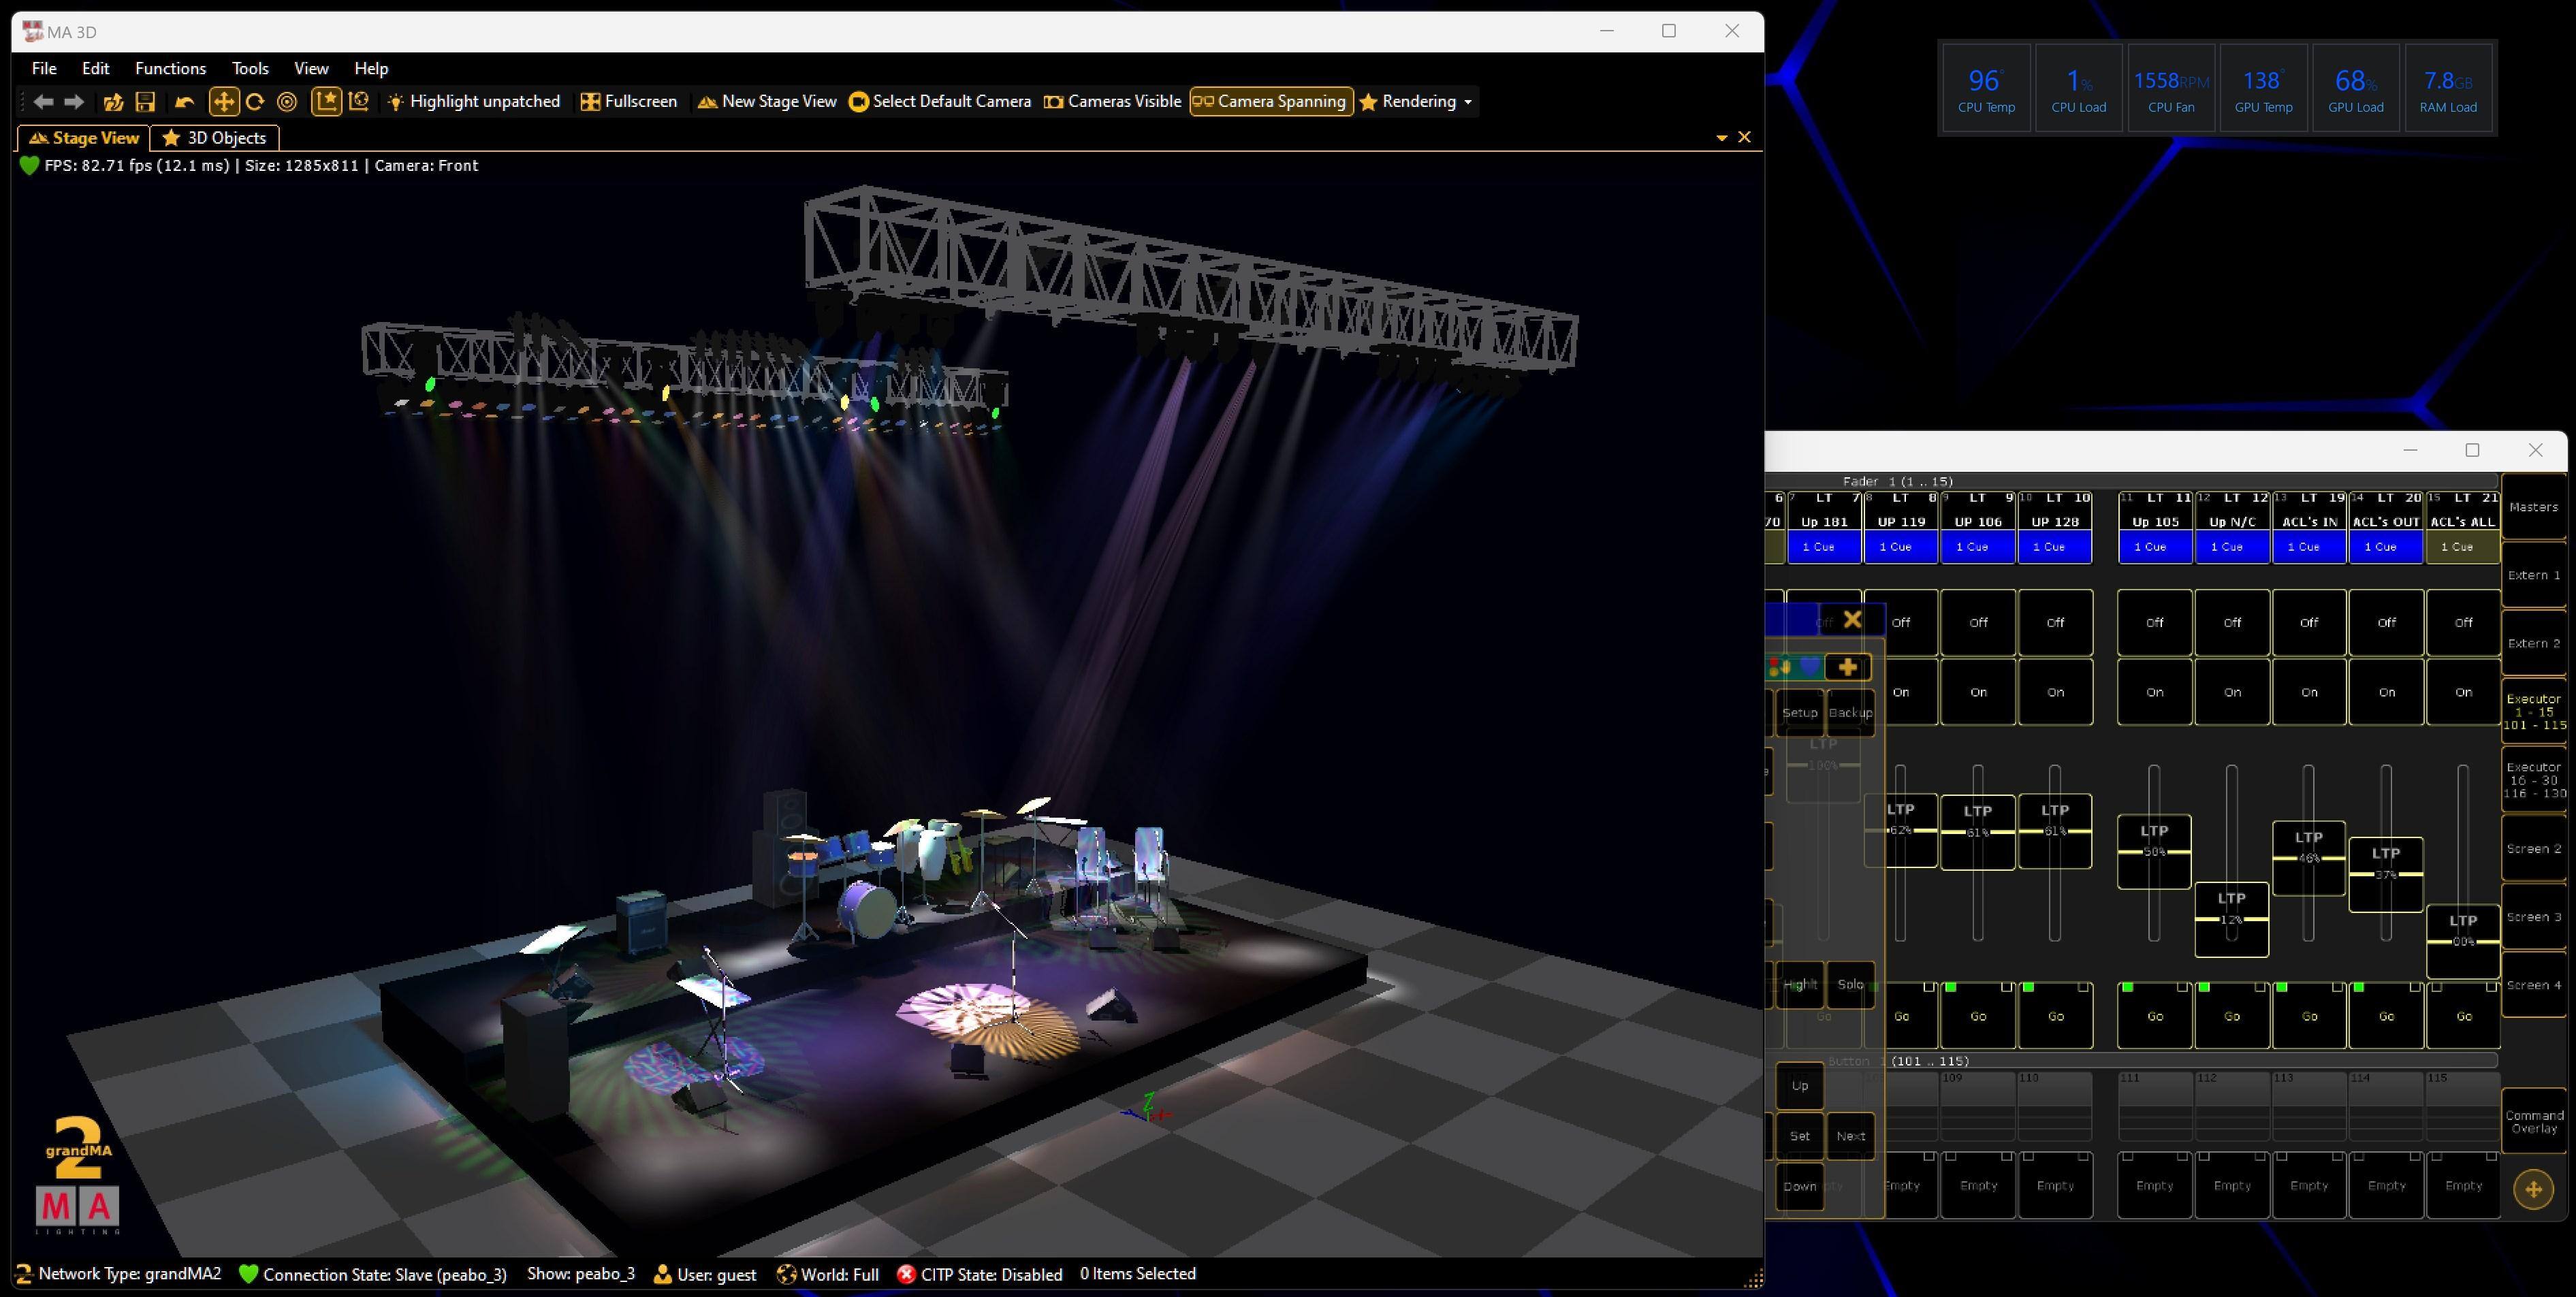Select the rotate tool icon
This screenshot has width=2576, height=1297.
pos(255,101)
